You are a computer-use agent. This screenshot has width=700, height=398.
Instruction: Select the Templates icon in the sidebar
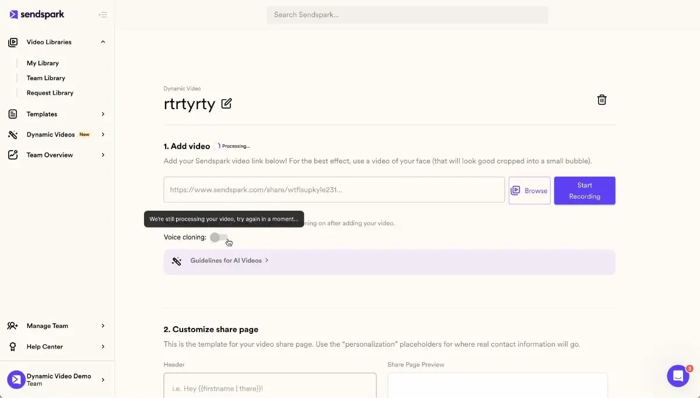(x=13, y=114)
